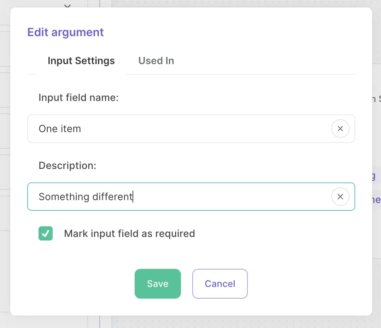Click the dimmed backdrop left of the dialog
The image size is (381, 328).
pos(5,177)
